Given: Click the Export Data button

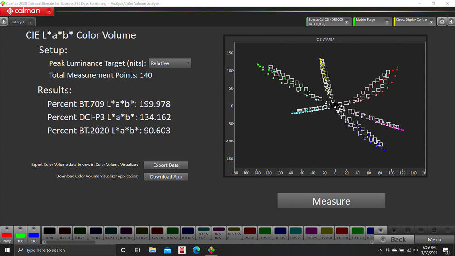Looking at the screenshot, I should pyautogui.click(x=166, y=165).
